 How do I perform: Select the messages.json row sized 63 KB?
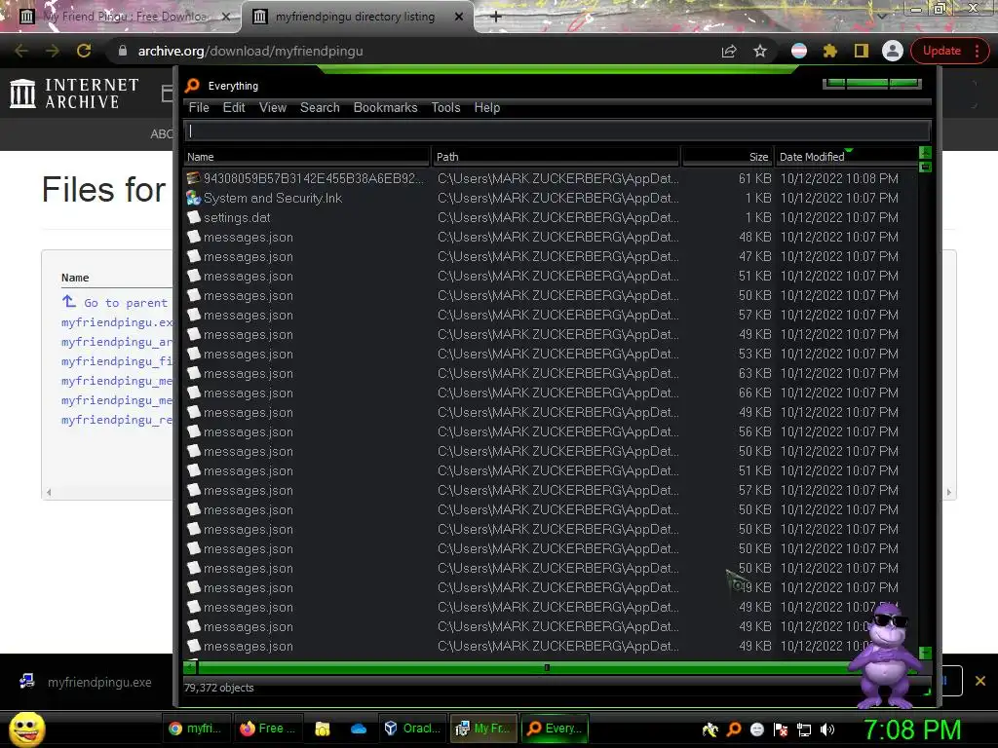551,373
